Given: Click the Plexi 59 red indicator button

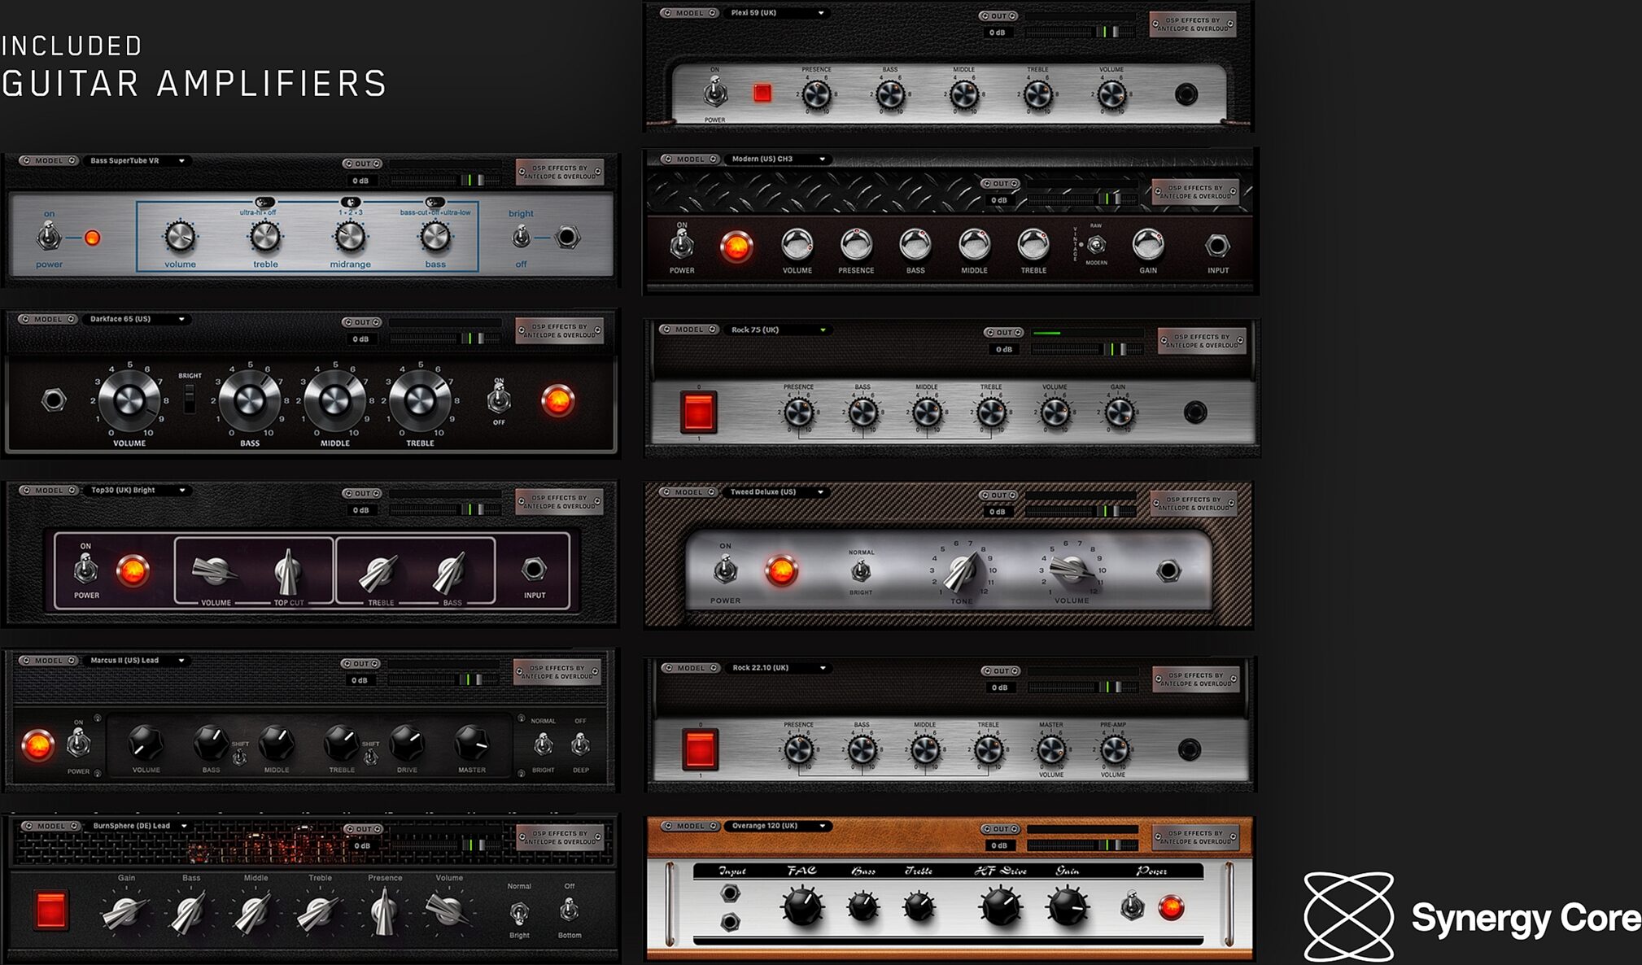Looking at the screenshot, I should click(762, 93).
